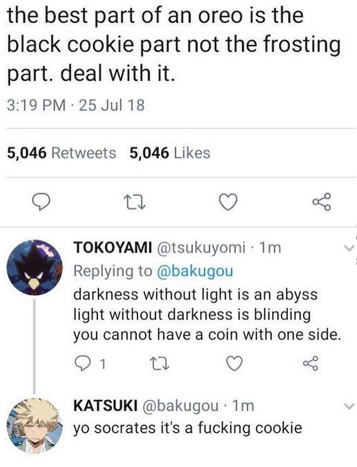Open Tokoyami's profile picture

34,268
